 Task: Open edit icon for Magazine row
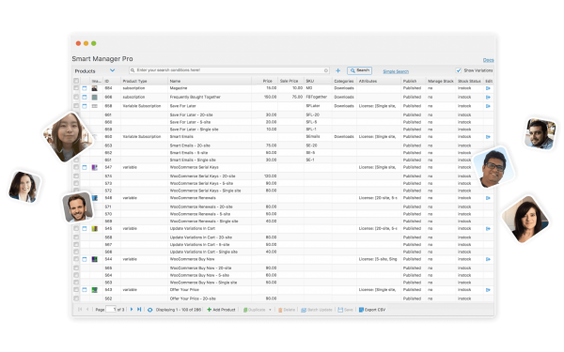point(488,88)
